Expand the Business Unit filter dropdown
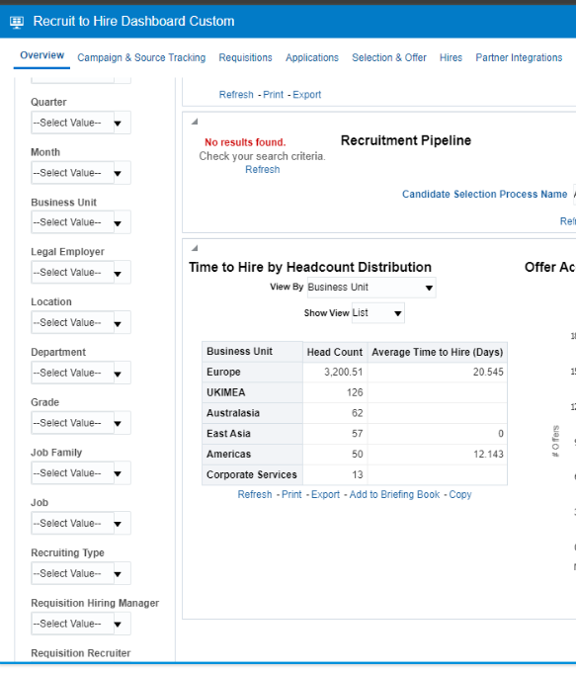The image size is (576, 673). [81, 222]
